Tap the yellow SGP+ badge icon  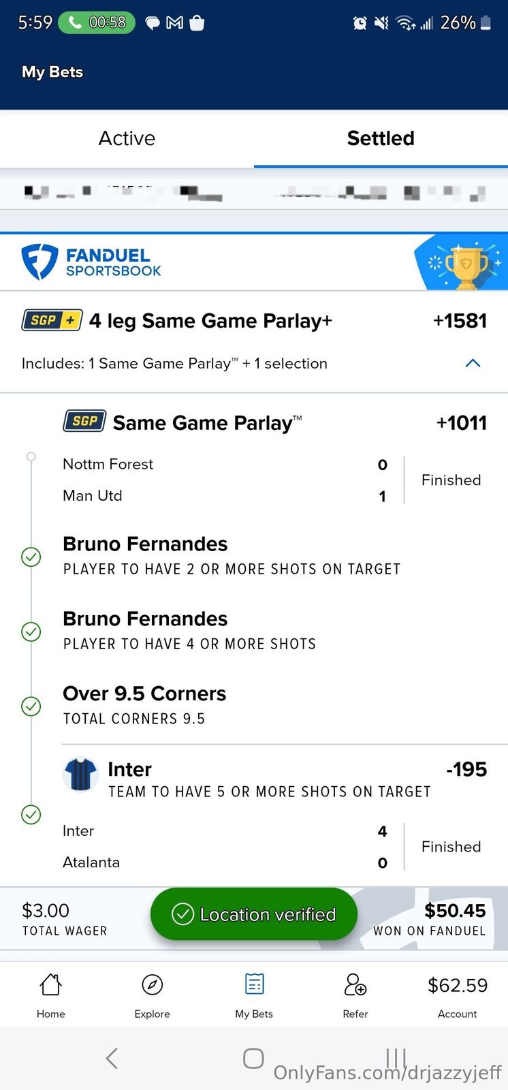52,320
